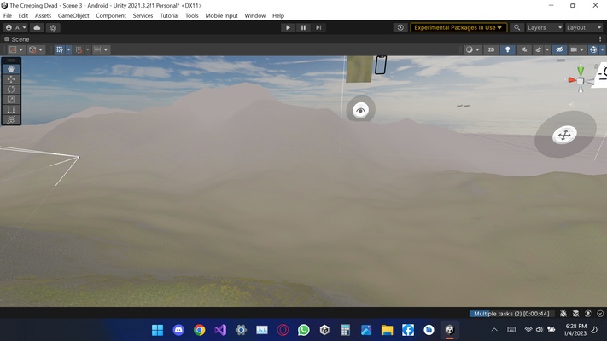Click the Play button

(x=288, y=27)
